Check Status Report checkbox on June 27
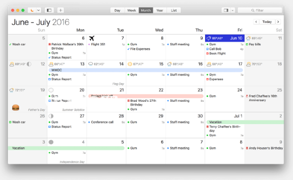 click(49, 127)
